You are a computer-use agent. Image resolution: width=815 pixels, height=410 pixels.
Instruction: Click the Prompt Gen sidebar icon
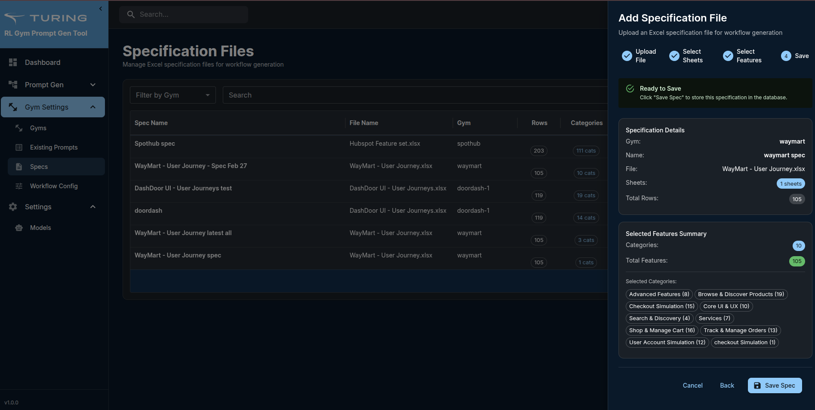[x=13, y=85]
